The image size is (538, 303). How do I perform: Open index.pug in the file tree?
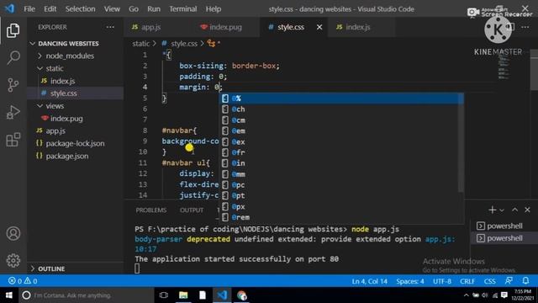66,119
